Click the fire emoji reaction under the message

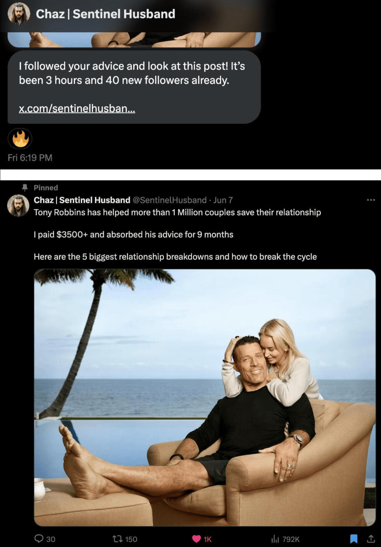click(x=20, y=139)
